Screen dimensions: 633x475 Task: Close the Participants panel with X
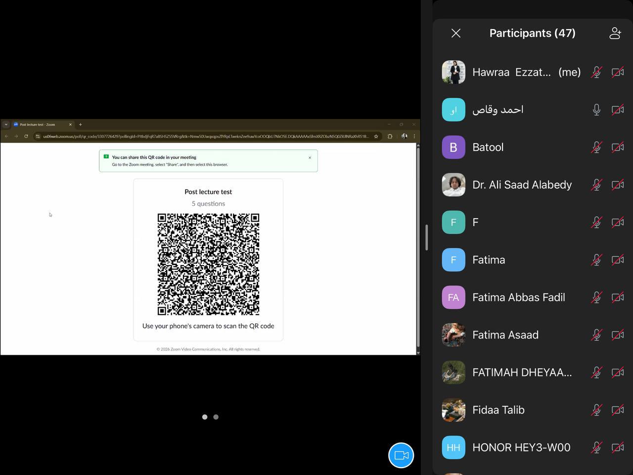pyautogui.click(x=456, y=33)
